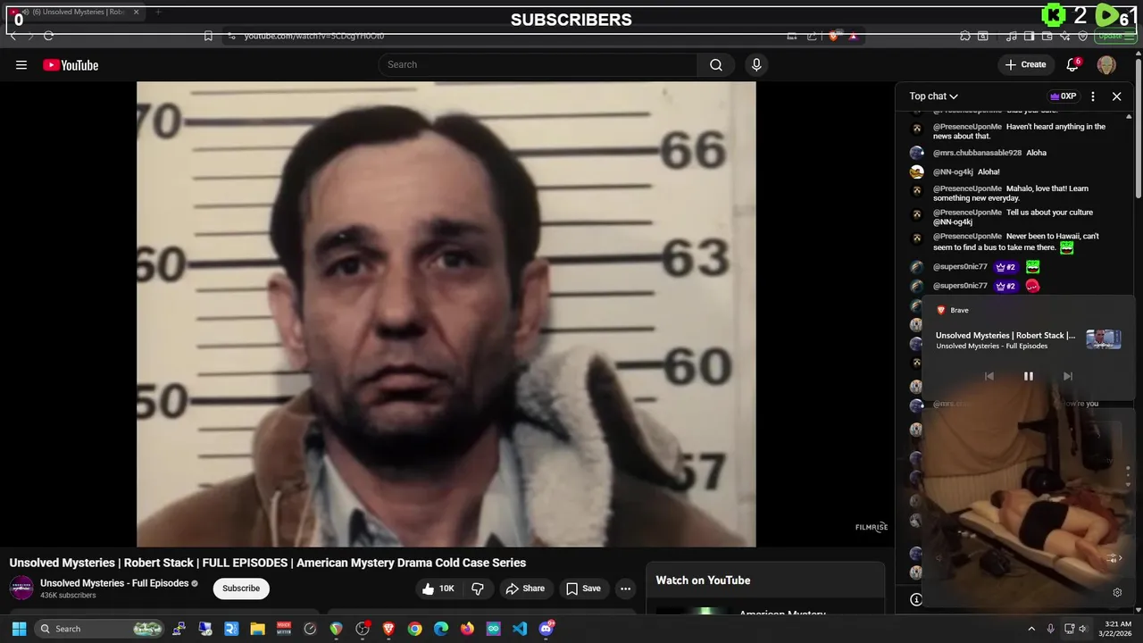Click the video player frame
Viewport: 1143px width, 643px height.
(446, 313)
